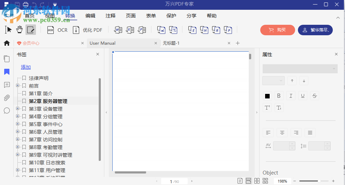Collapse the ribbon with the chevron
This screenshot has height=185, width=345.
tap(338, 17)
